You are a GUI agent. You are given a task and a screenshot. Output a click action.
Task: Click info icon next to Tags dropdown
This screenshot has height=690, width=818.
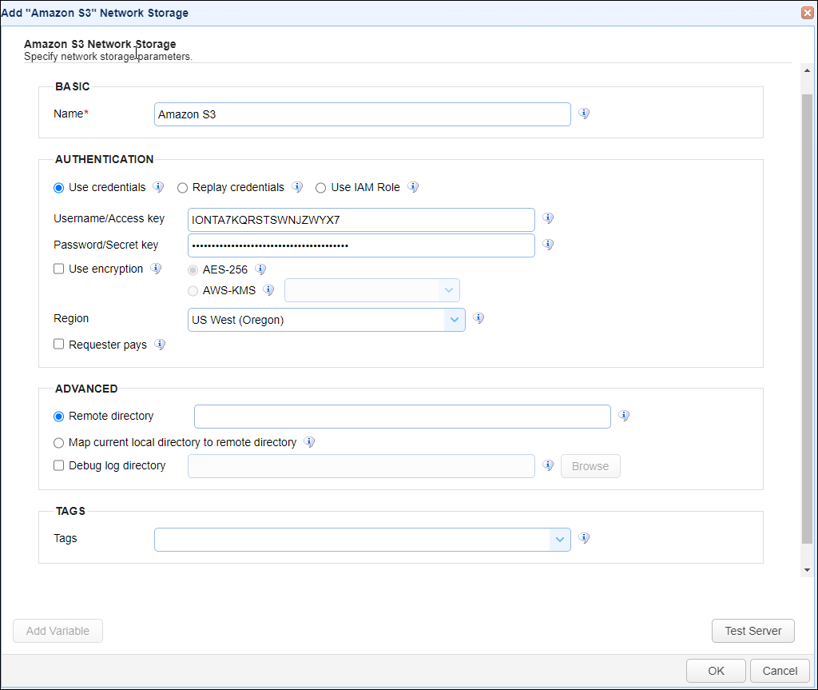point(584,537)
